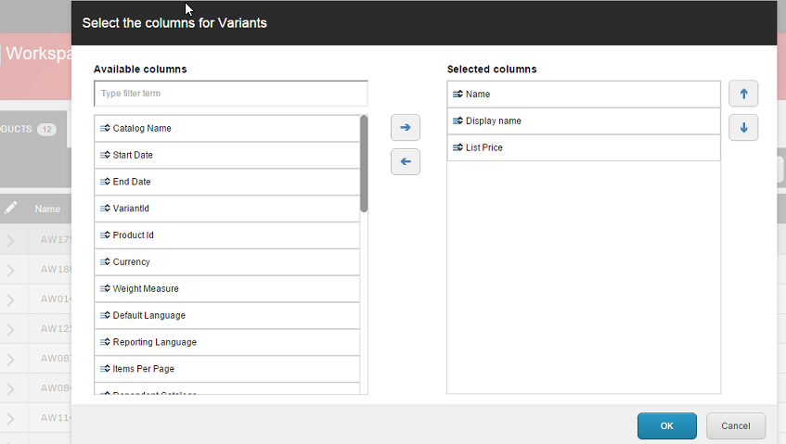The width and height of the screenshot is (786, 444).
Task: Click the left arrow to remove column
Action: (405, 161)
